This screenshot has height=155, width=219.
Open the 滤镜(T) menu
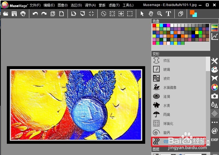[x=114, y=5]
